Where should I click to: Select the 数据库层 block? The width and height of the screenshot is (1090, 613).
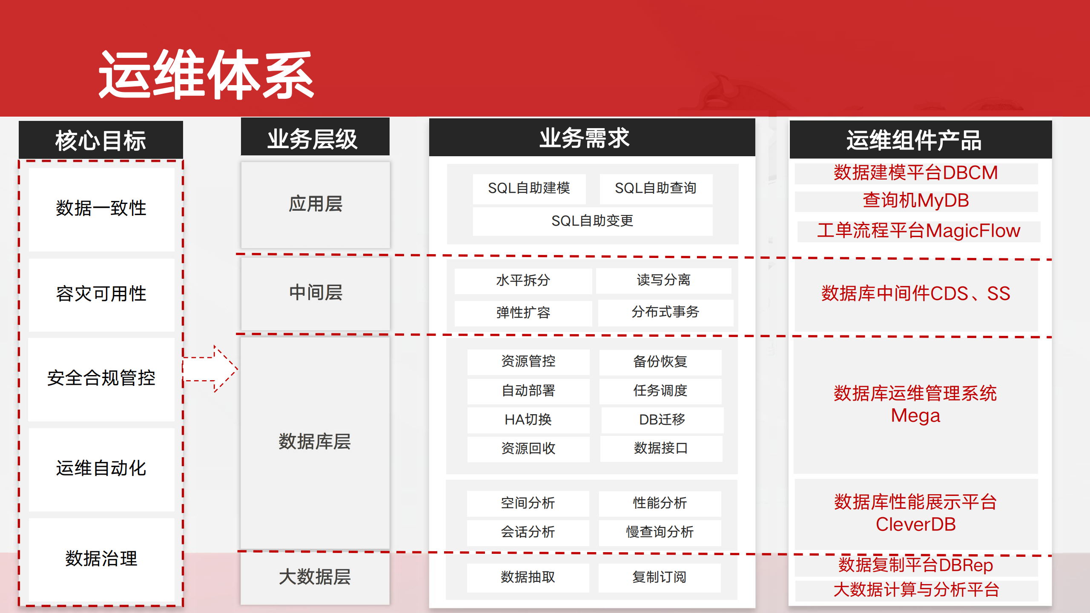(315, 443)
